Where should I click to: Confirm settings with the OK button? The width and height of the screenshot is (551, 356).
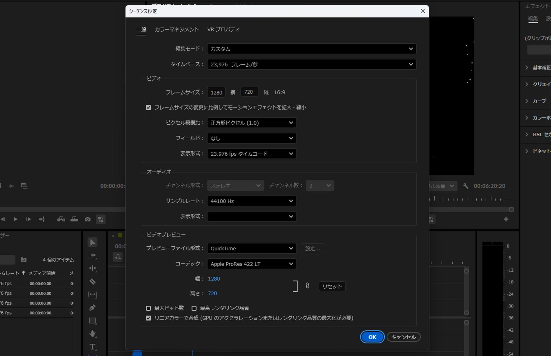(372, 337)
